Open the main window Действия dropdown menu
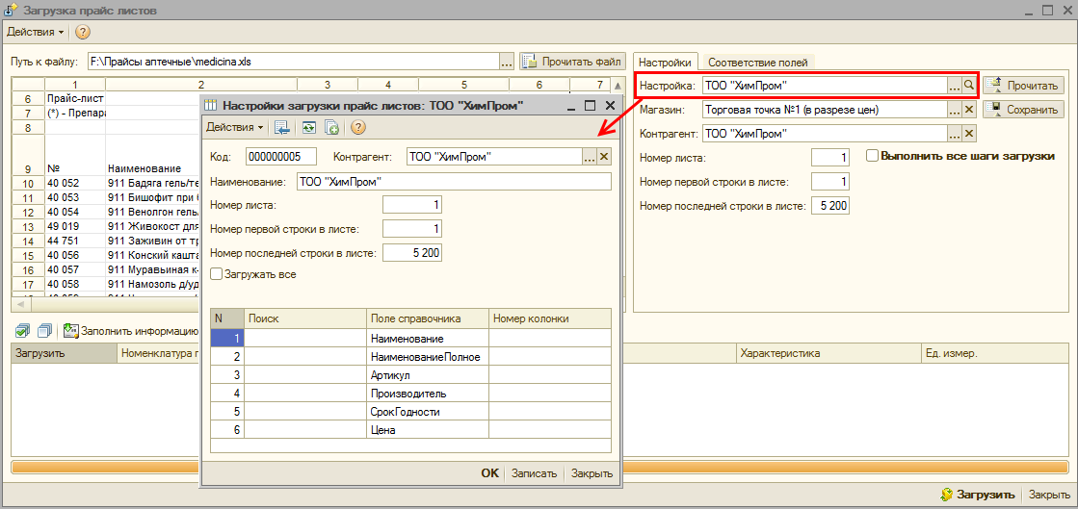The height and width of the screenshot is (509, 1078). pyautogui.click(x=36, y=32)
